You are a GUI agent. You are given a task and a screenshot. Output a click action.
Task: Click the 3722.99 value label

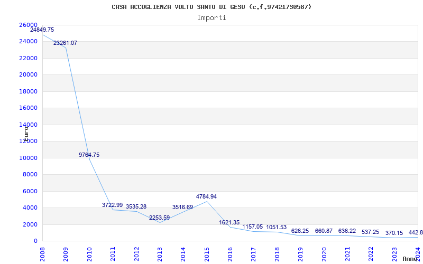click(x=112, y=205)
